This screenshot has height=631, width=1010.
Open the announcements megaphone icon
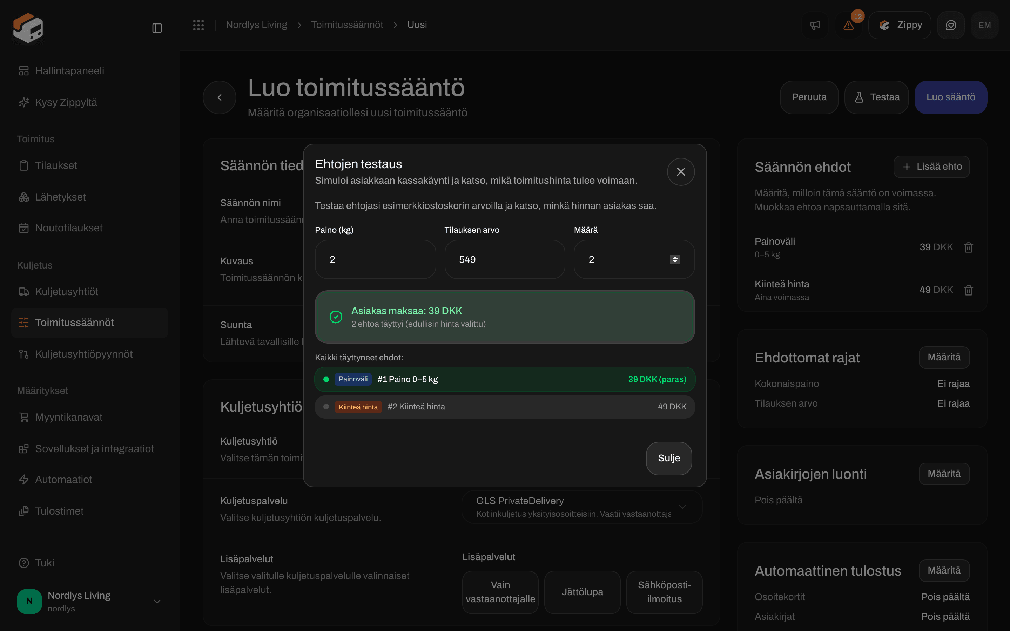click(x=815, y=25)
